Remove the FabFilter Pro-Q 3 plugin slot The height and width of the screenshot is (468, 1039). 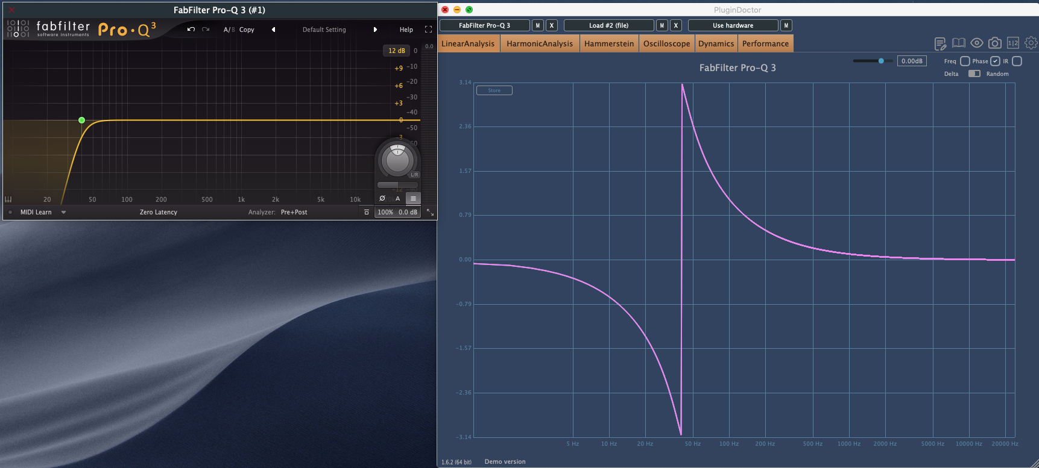552,25
